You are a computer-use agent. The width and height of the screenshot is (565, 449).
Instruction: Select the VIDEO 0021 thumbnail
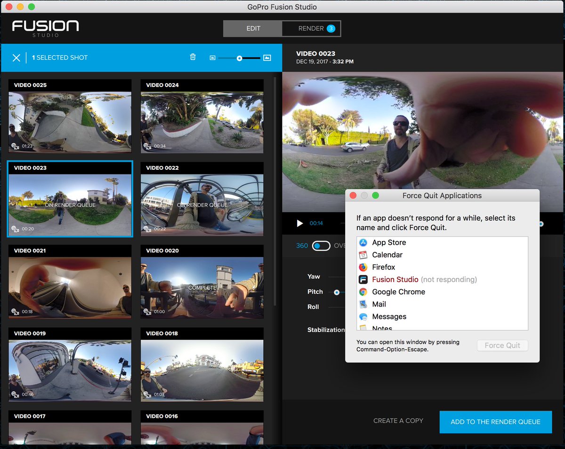(70, 282)
